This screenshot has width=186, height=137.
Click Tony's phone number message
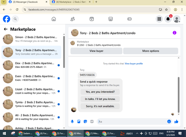(x=87, y=75)
